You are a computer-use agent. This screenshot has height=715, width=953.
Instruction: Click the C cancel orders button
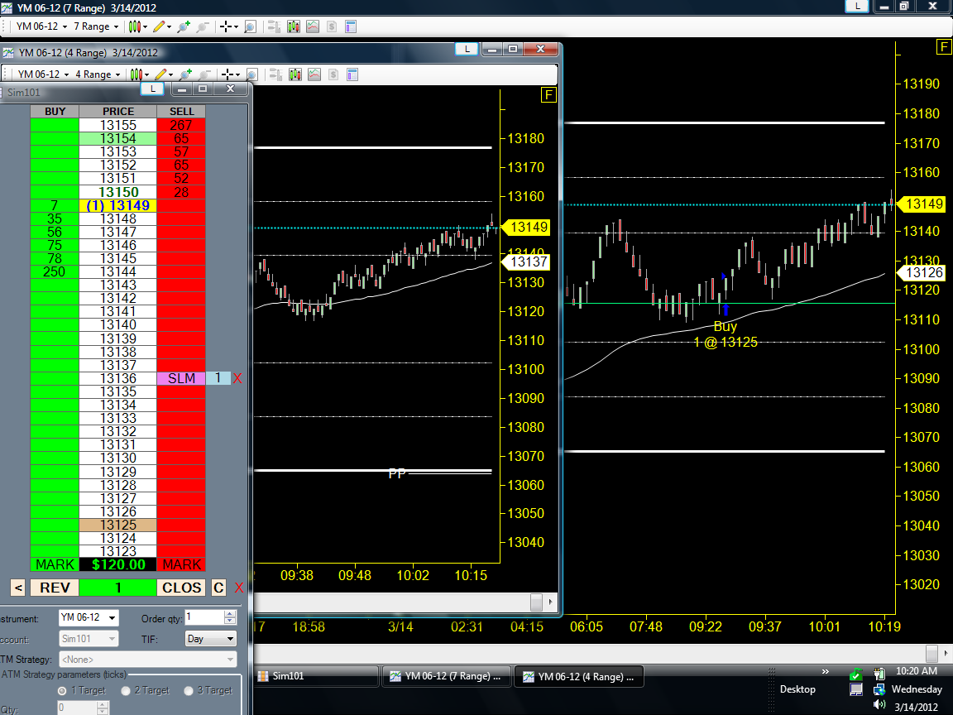point(218,588)
